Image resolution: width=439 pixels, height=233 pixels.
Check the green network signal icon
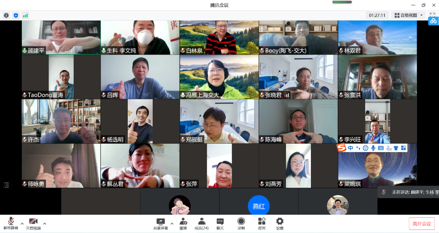coord(25,15)
